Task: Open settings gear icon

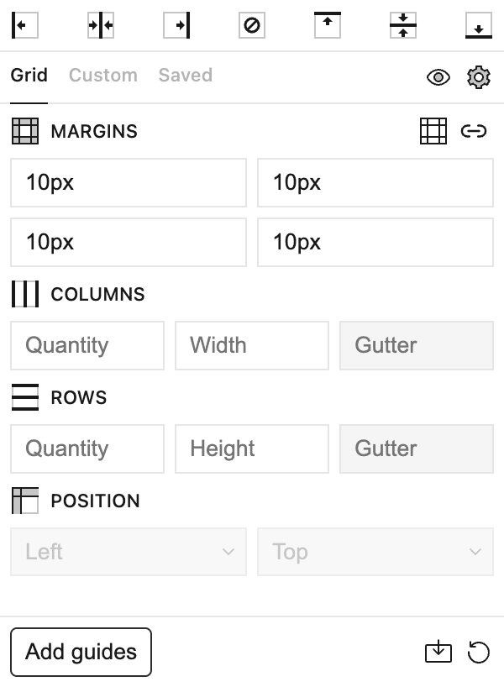Action: [x=478, y=77]
